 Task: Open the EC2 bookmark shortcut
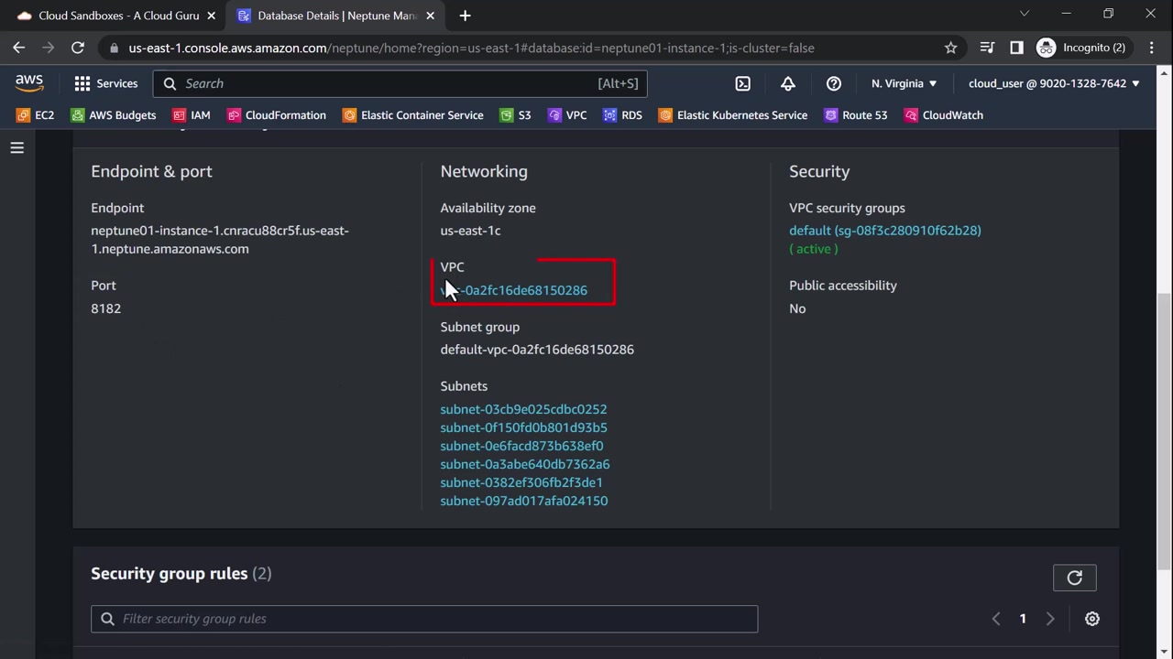point(36,115)
